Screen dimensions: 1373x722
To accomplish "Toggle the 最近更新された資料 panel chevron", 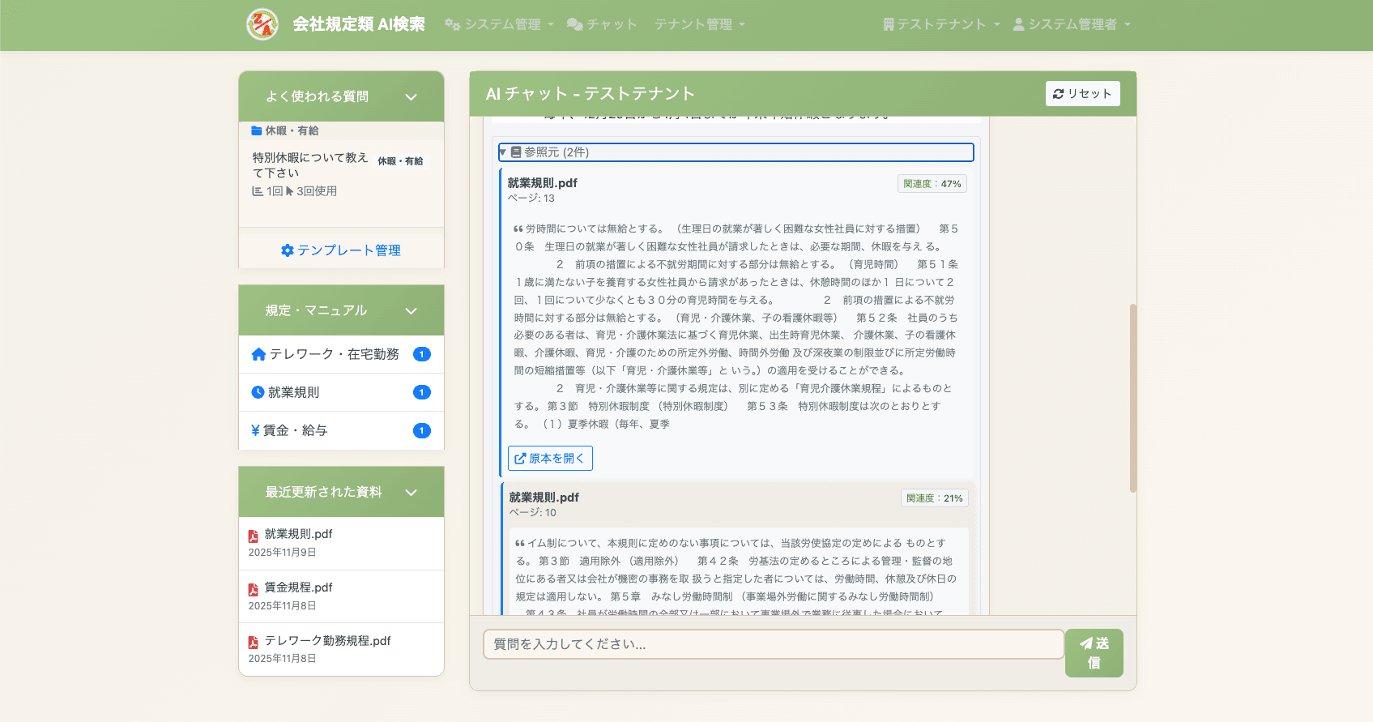I will click(x=411, y=493).
